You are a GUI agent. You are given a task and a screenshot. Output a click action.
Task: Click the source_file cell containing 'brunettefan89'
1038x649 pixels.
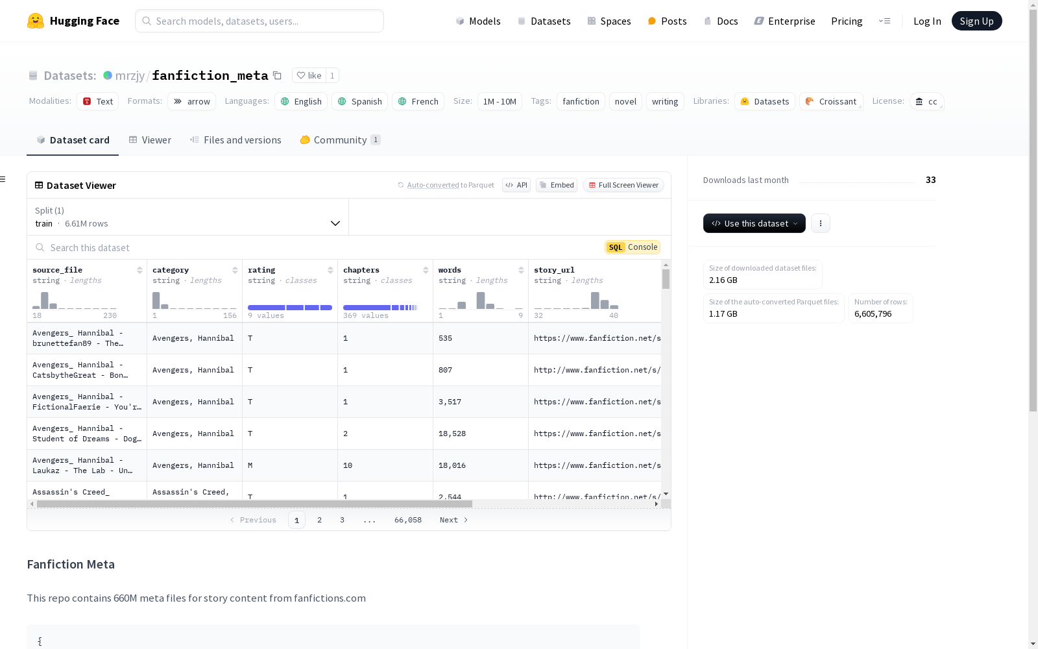click(87, 338)
